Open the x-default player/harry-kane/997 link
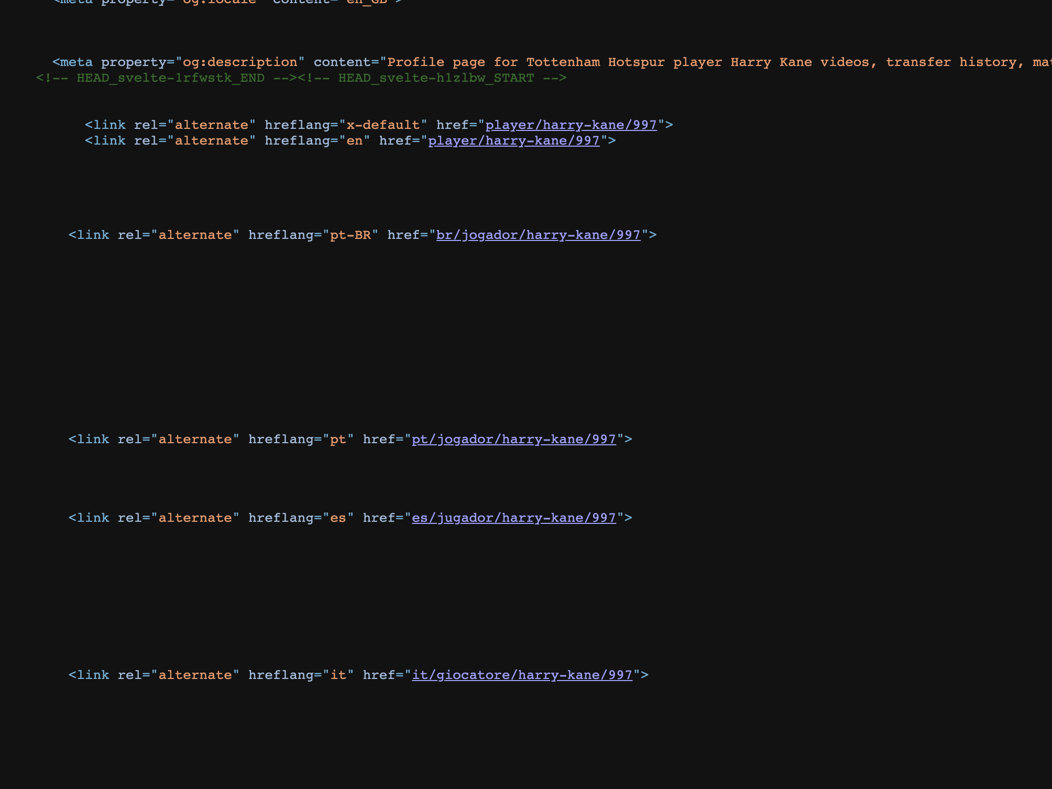This screenshot has width=1052, height=789. [x=571, y=125]
